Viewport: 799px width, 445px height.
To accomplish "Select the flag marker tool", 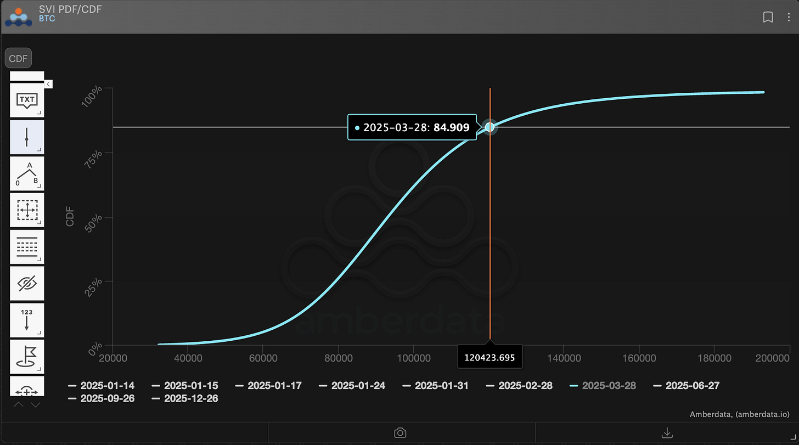I will pyautogui.click(x=27, y=357).
